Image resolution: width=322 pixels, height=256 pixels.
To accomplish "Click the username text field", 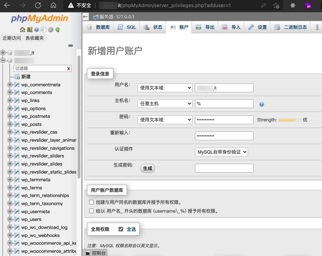I will tap(224, 88).
